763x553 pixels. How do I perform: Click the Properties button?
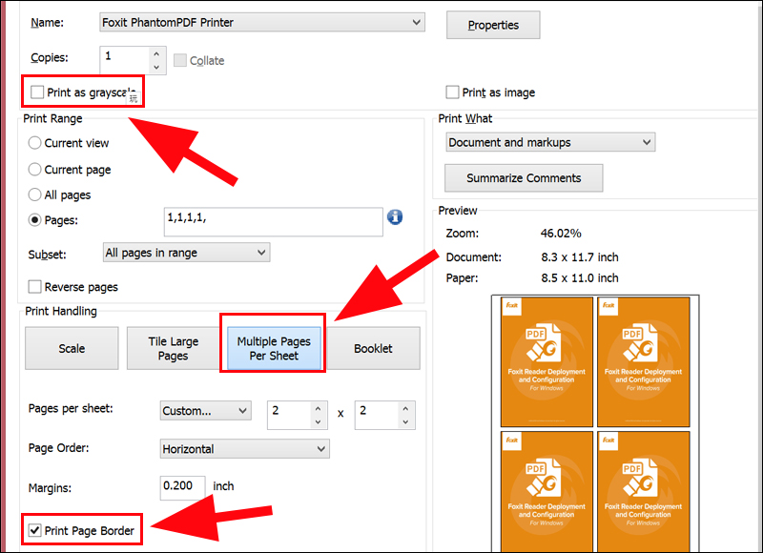(x=493, y=26)
